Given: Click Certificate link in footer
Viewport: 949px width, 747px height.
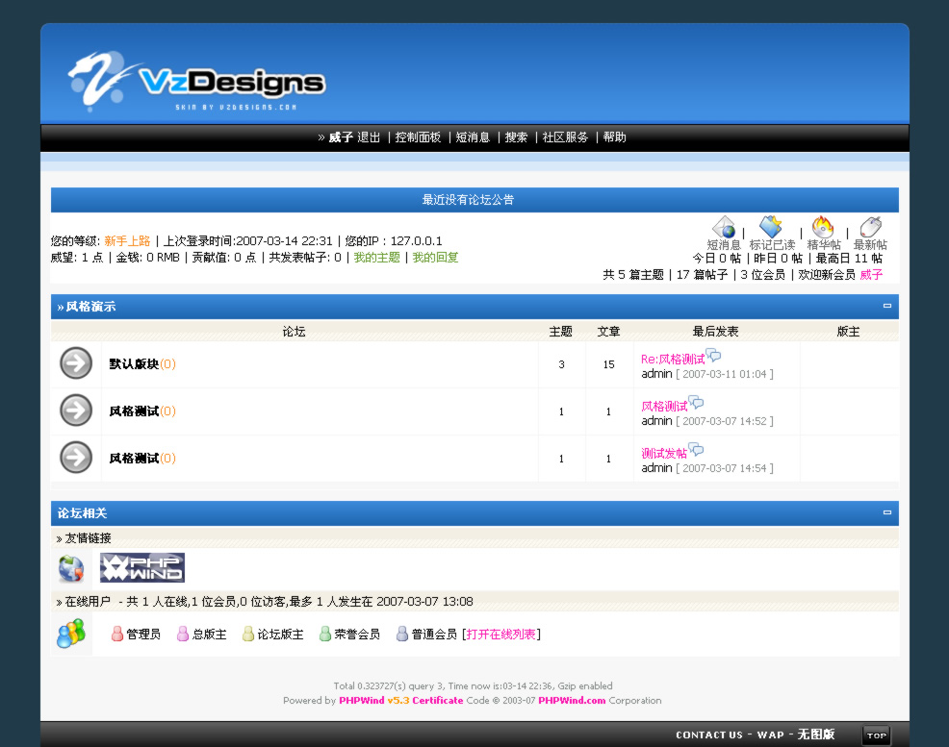Looking at the screenshot, I should point(438,701).
